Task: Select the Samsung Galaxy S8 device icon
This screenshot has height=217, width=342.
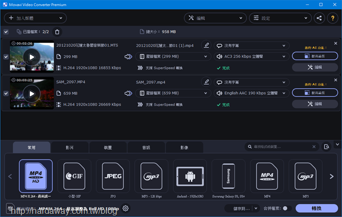Action: (228, 176)
